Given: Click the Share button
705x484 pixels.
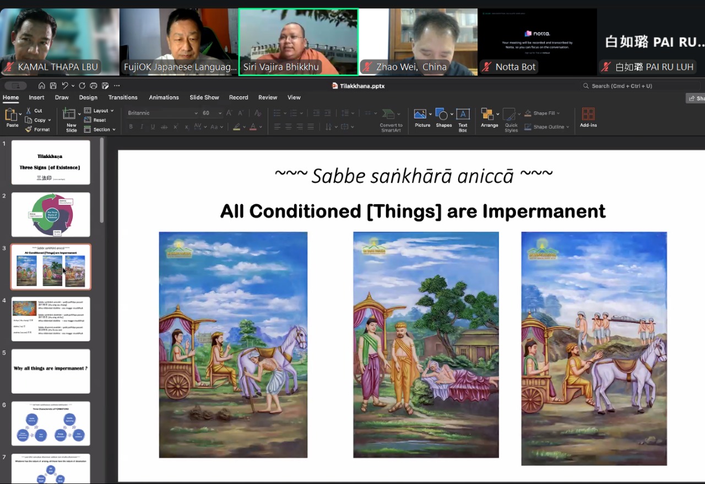Looking at the screenshot, I should 695,98.
